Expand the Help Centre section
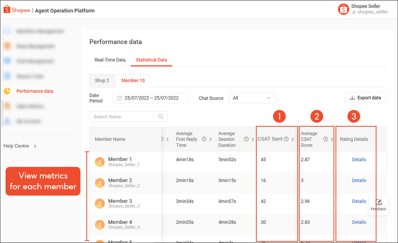Screen dimensions: 398x243 pos(20,146)
